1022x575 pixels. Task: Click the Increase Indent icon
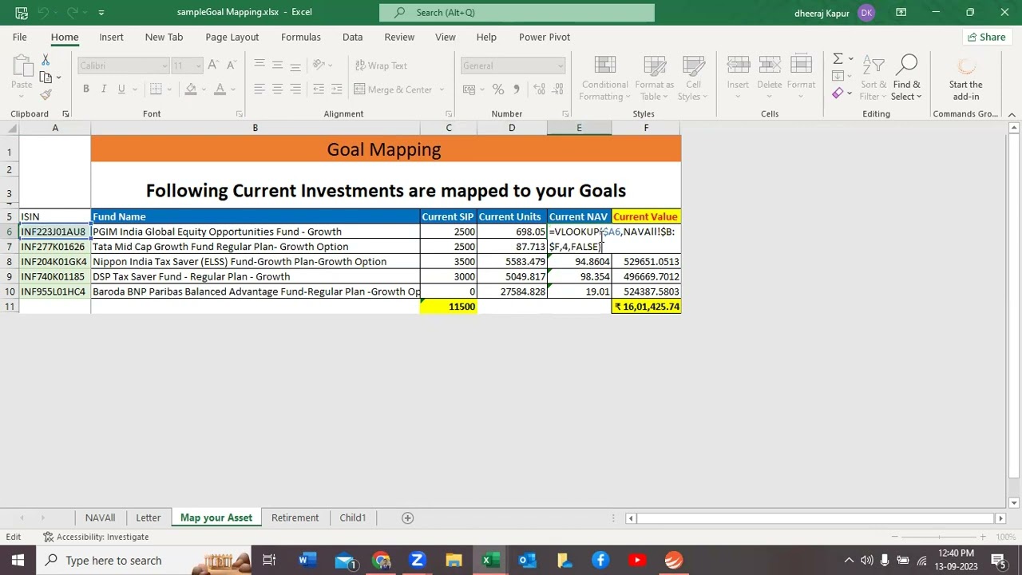click(x=337, y=89)
